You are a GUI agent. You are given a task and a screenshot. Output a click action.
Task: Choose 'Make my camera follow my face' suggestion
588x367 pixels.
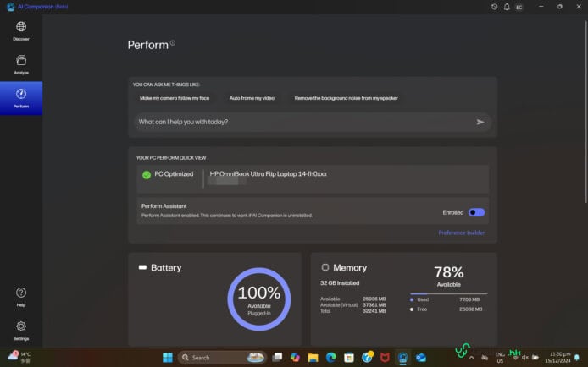[x=175, y=98]
